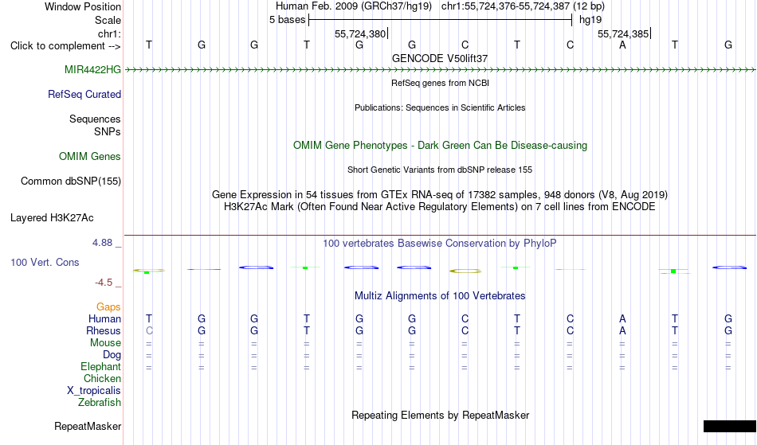Click the 'Click to complement -->' label
Viewport: 757px width, 445px height.
[65, 46]
